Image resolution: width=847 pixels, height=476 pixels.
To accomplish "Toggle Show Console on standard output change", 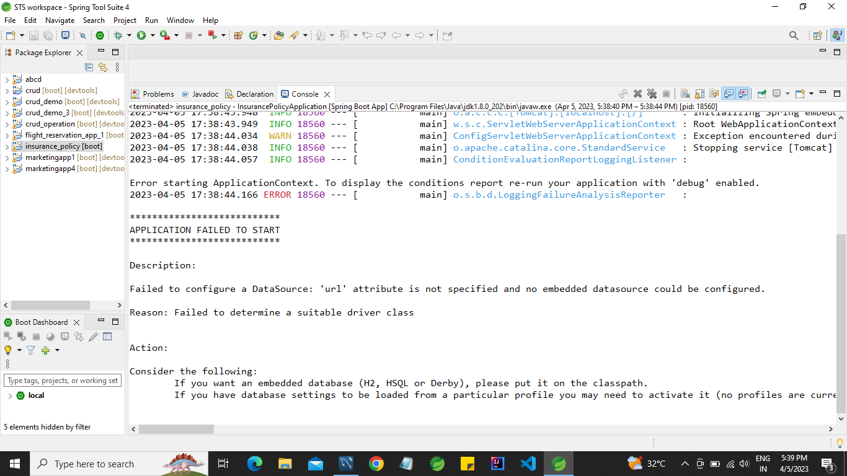I will pyautogui.click(x=729, y=94).
